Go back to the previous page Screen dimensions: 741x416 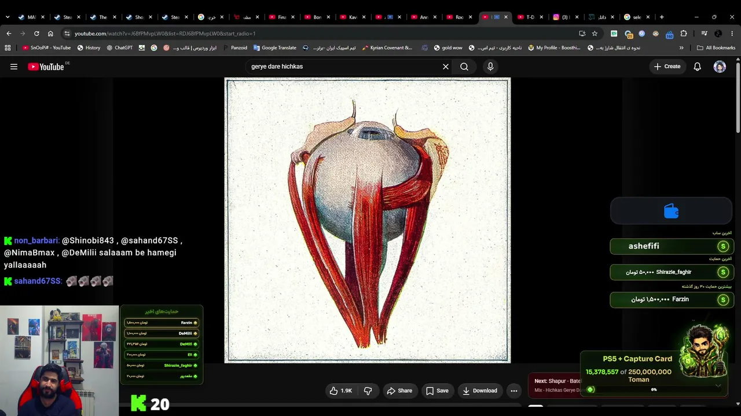tap(9, 34)
